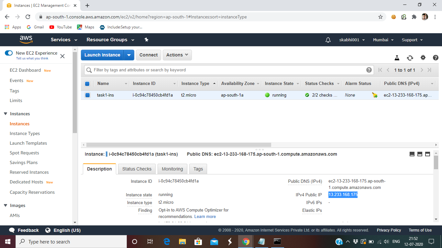
Task: Maximize the details pane layout icon
Action: pos(427,154)
